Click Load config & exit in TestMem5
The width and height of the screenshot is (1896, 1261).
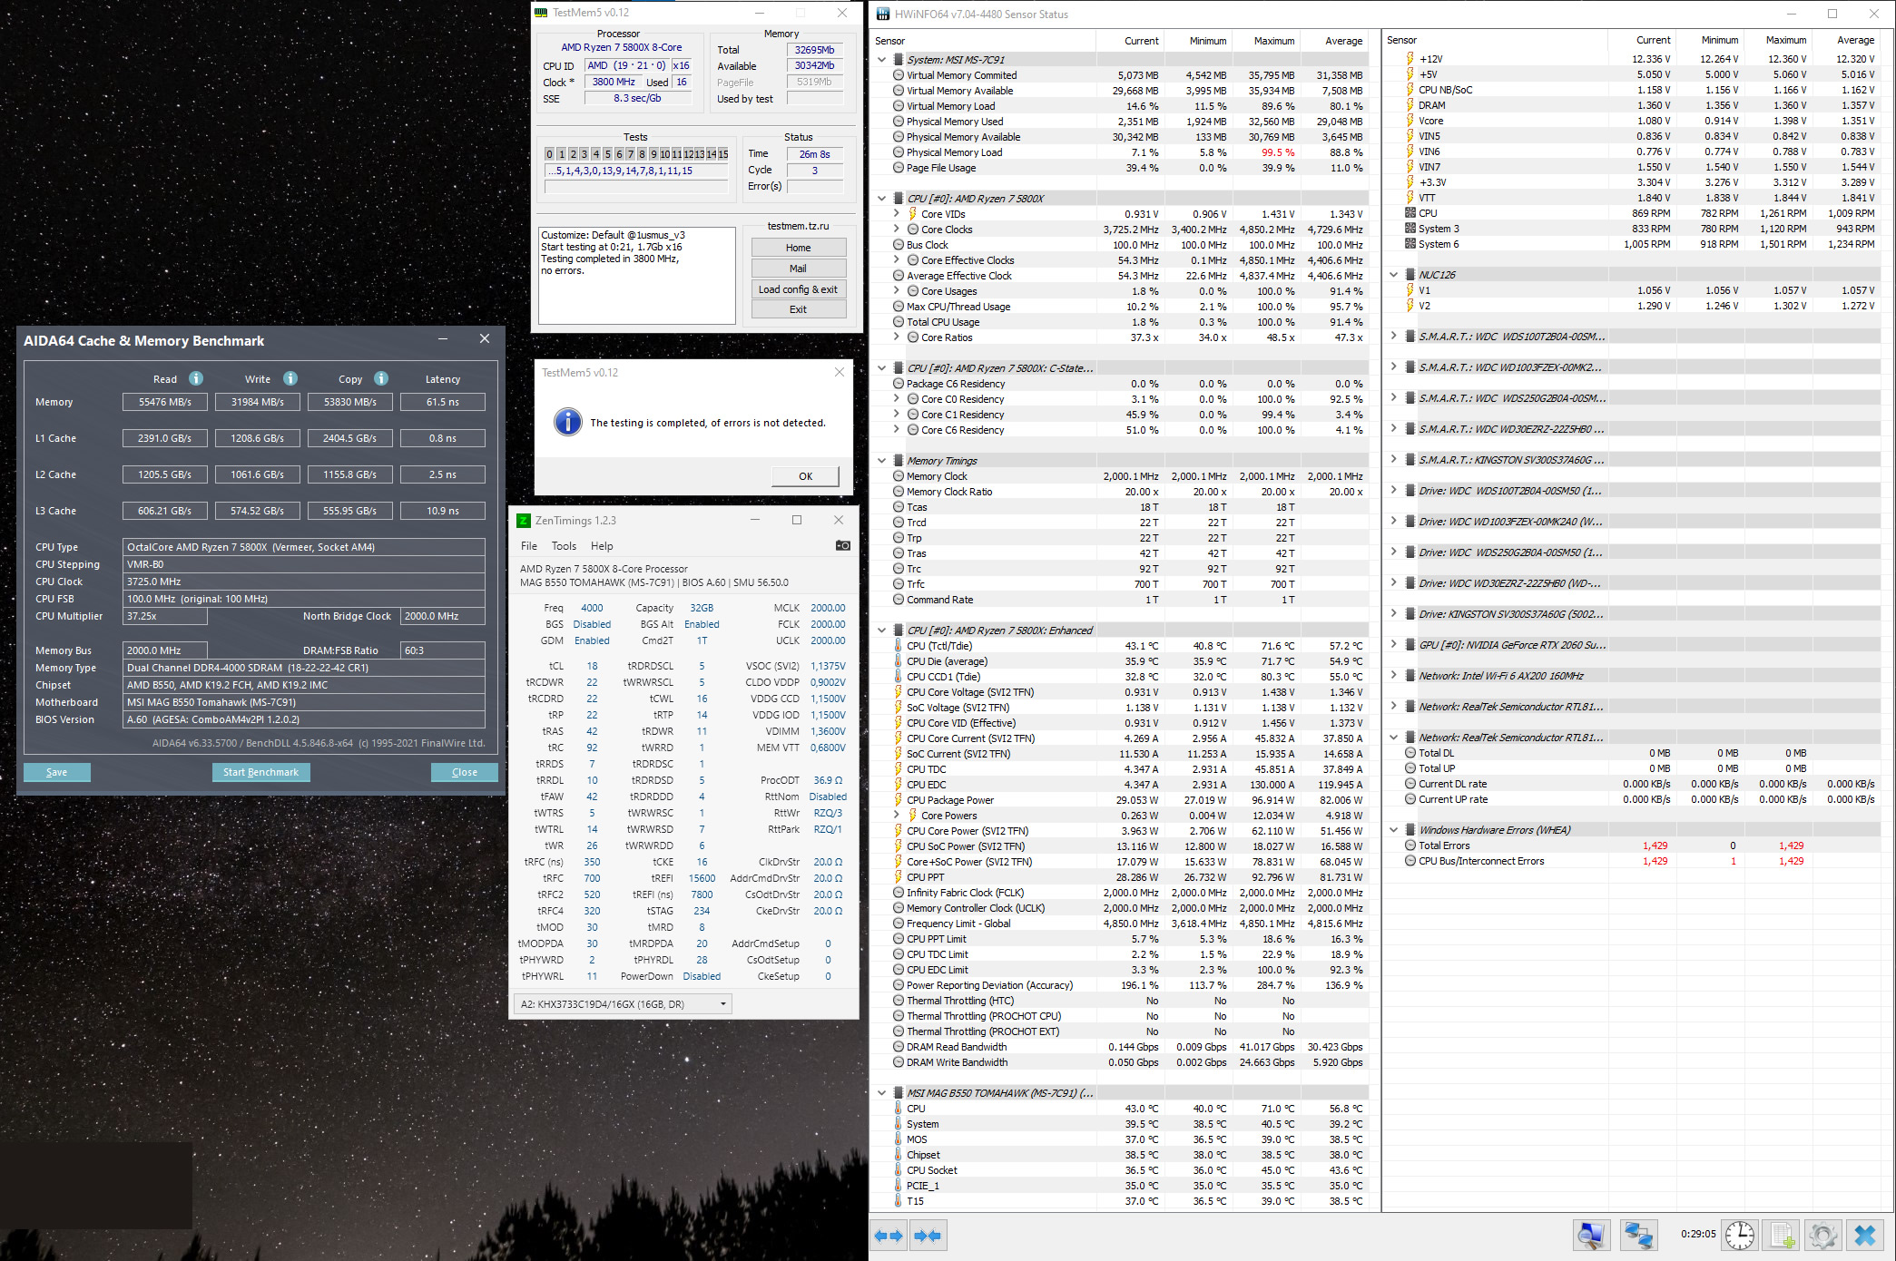click(x=798, y=289)
